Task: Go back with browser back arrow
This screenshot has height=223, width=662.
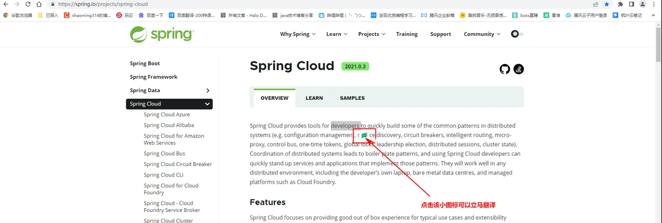Action: tap(5, 4)
